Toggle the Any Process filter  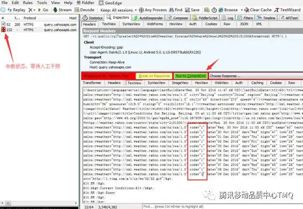point(153,10)
